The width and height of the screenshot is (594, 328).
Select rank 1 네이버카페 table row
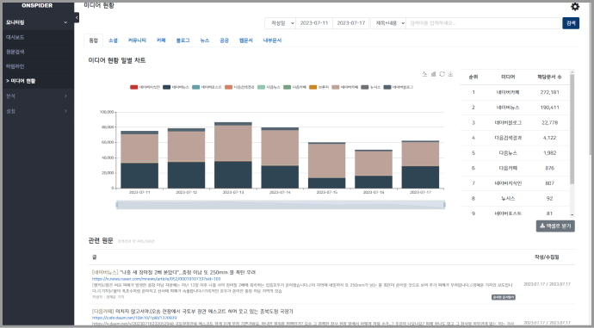515,92
